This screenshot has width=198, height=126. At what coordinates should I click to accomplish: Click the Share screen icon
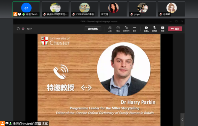point(163,29)
